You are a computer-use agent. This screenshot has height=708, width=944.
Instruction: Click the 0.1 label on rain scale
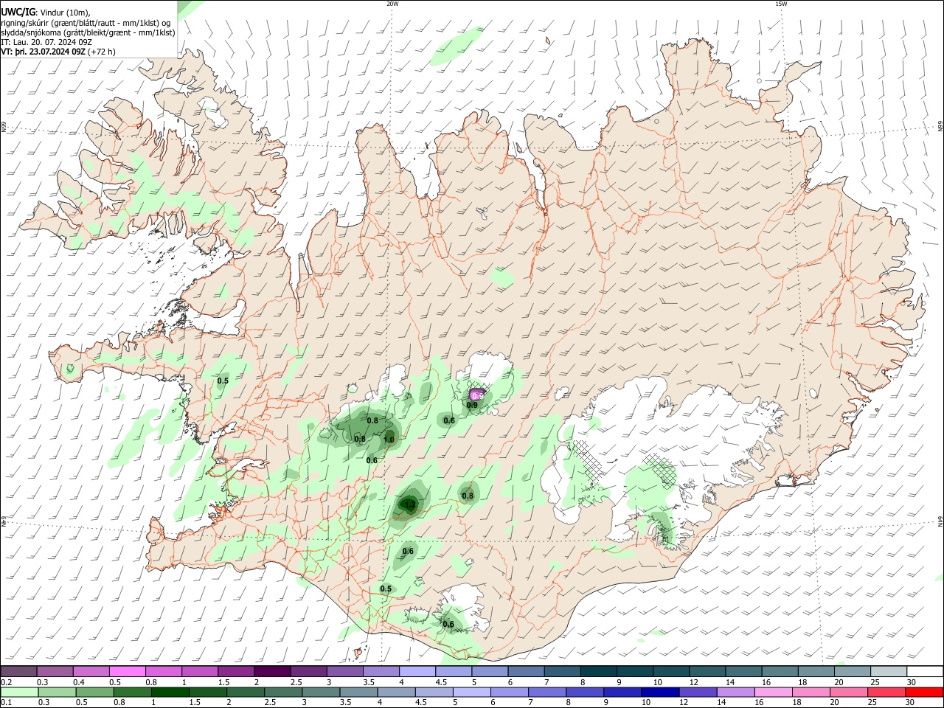coord(6,703)
